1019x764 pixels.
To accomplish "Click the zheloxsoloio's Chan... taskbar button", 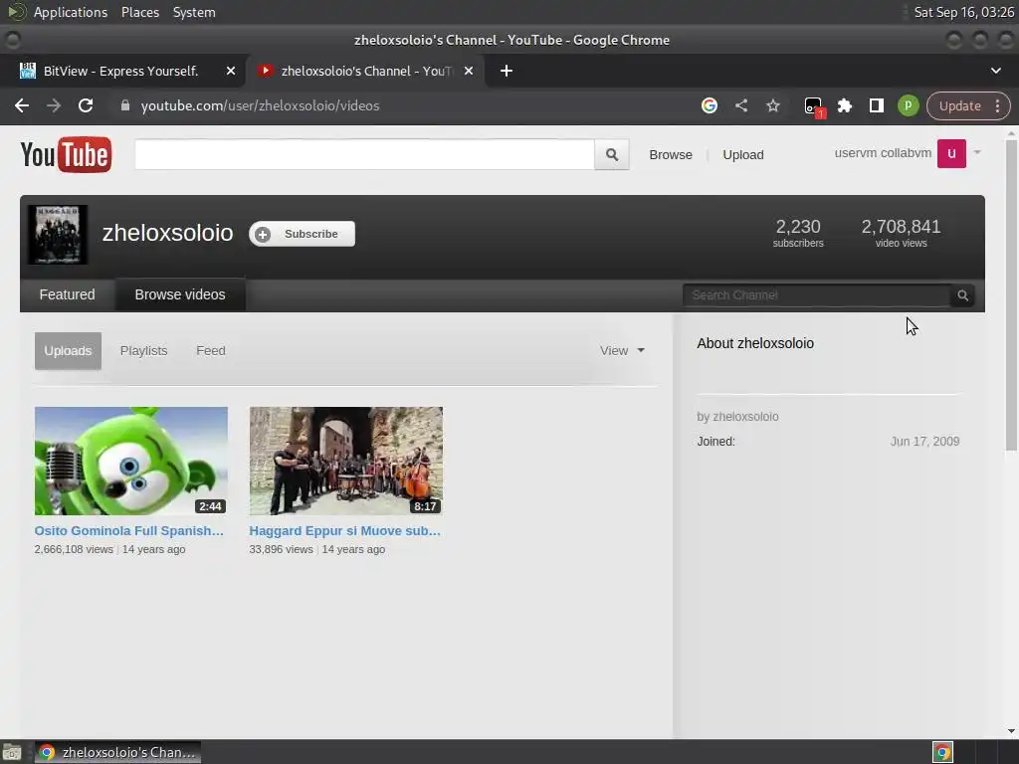I will pyautogui.click(x=117, y=753).
